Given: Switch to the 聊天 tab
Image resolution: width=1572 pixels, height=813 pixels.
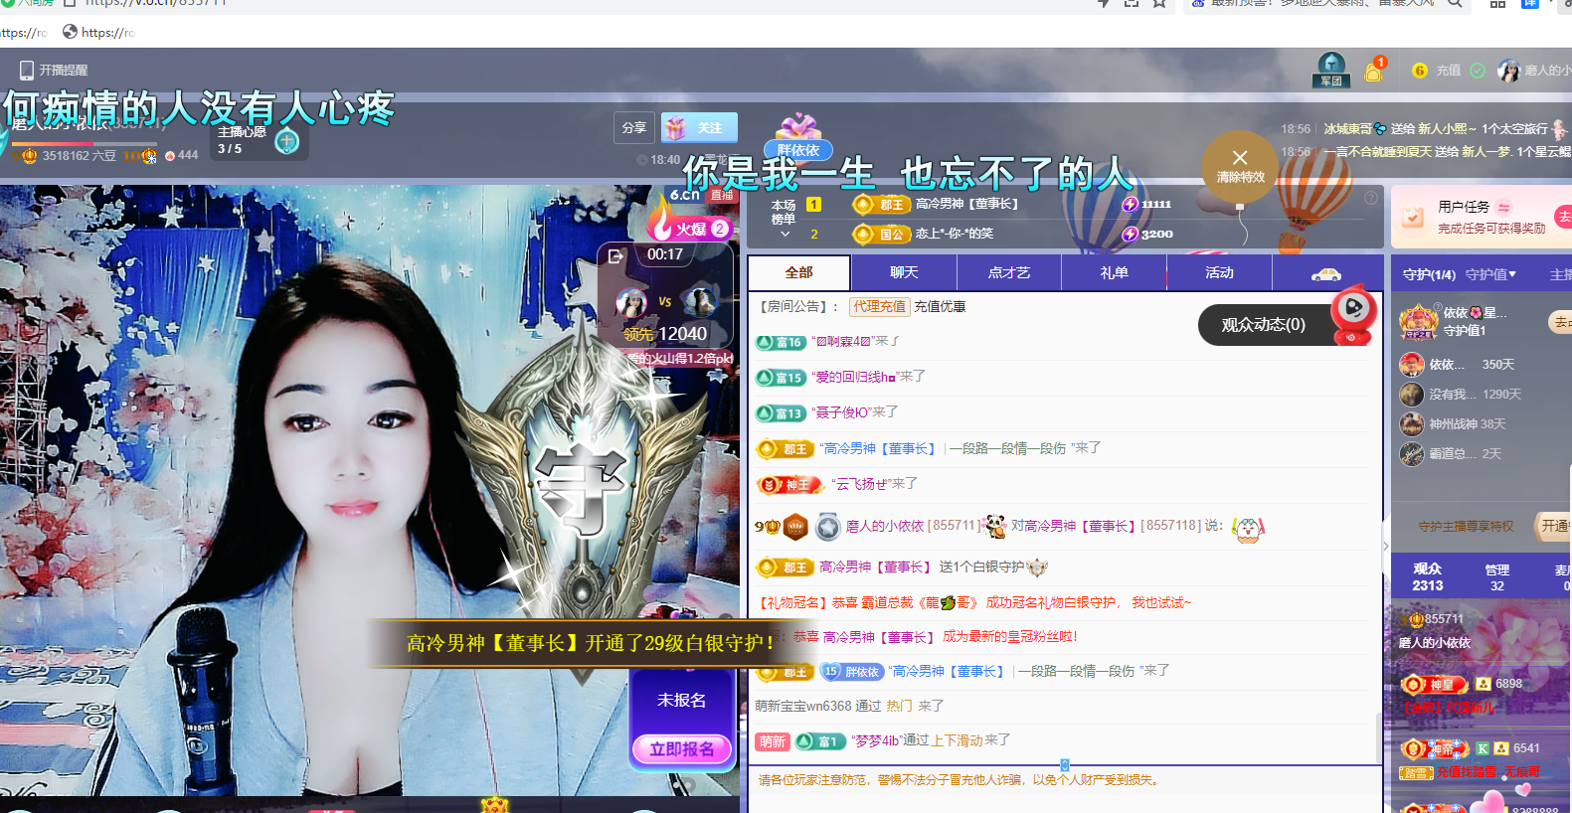Looking at the screenshot, I should tap(904, 272).
